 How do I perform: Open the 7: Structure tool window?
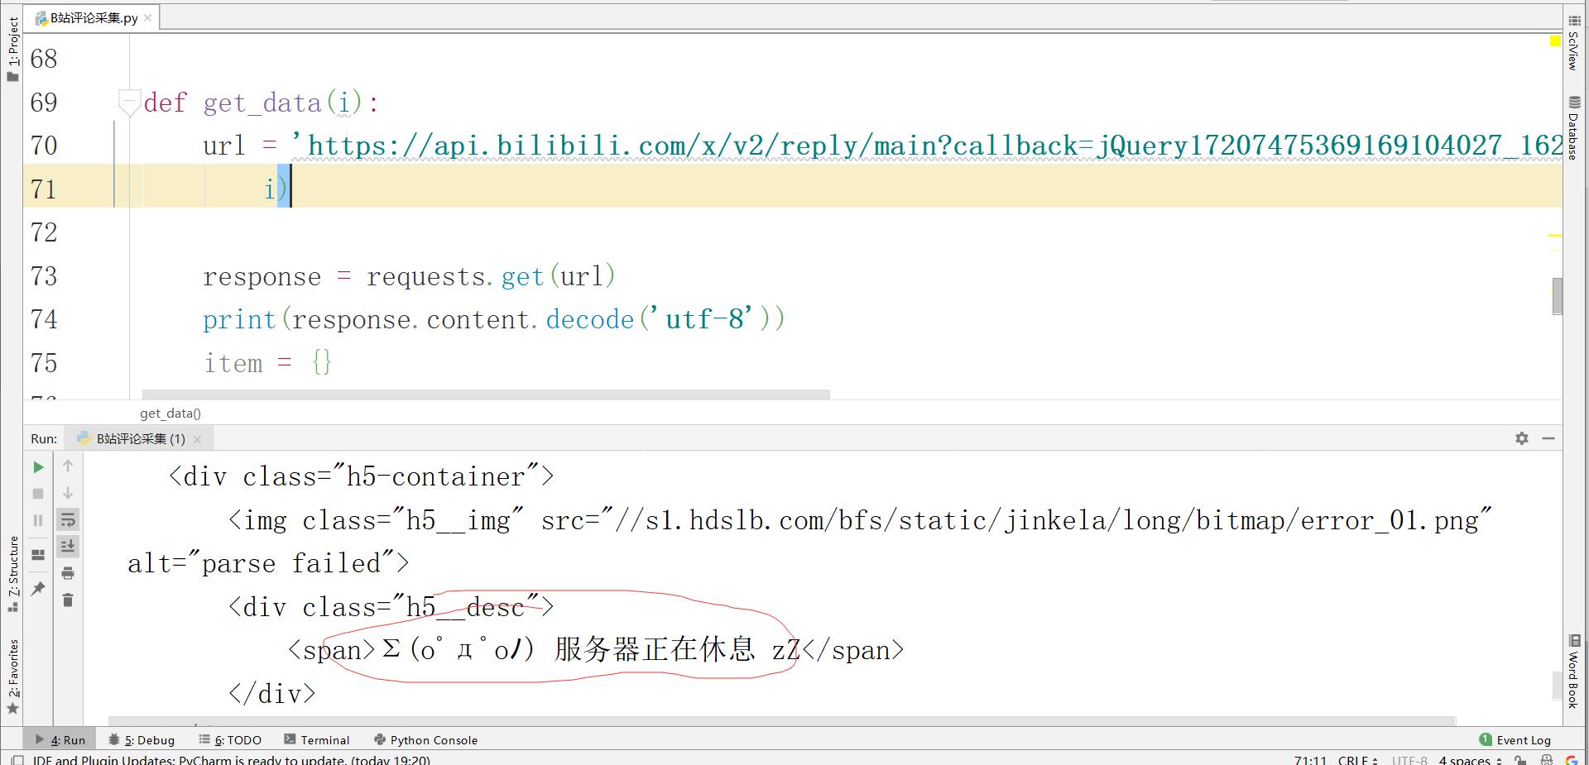tap(12, 574)
